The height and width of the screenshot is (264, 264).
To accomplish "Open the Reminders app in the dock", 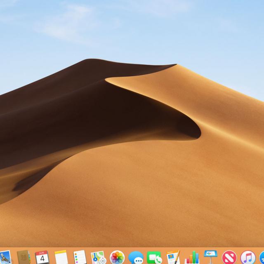I will tap(80, 257).
